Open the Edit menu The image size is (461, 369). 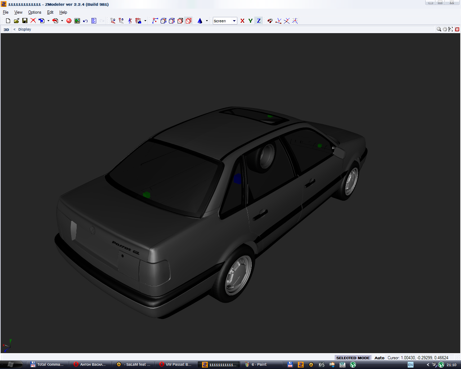tap(50, 12)
